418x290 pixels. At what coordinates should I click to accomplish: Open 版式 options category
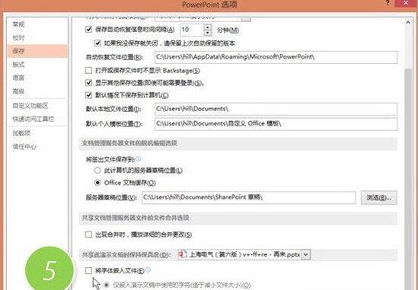tap(18, 65)
